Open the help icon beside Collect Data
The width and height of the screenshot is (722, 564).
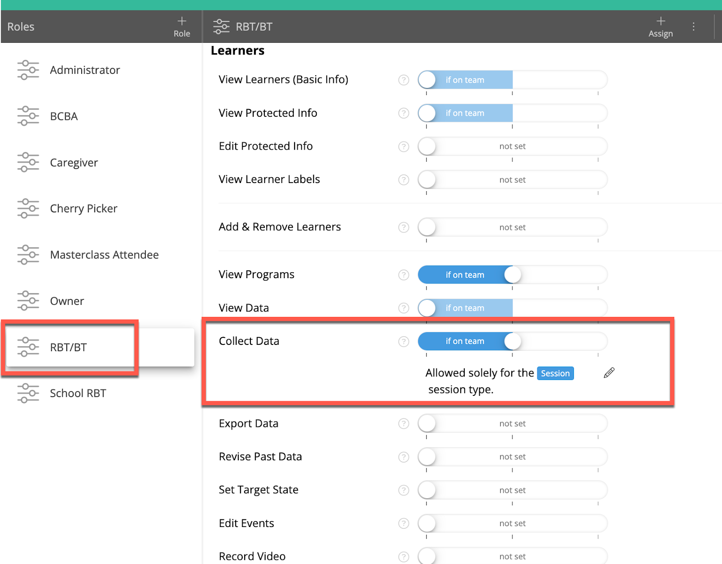pos(403,342)
